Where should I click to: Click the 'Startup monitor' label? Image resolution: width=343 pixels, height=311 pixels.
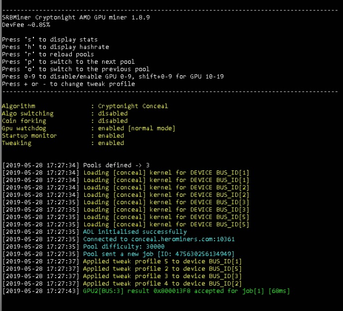[x=29, y=136]
